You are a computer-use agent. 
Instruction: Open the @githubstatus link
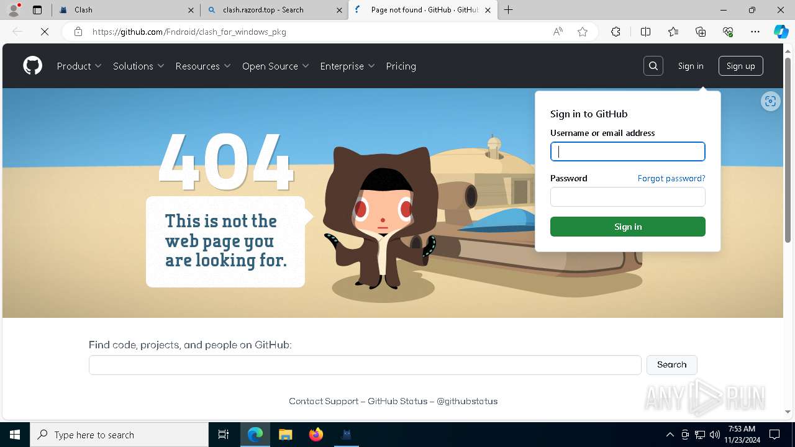[x=467, y=401]
